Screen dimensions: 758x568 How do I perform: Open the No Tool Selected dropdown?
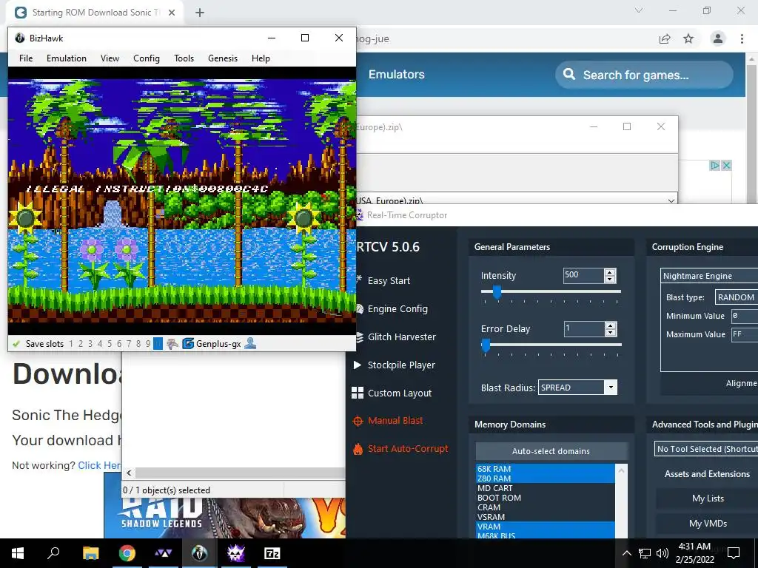706,449
